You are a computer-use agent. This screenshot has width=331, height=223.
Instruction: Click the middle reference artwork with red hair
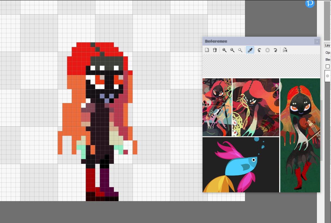[x=256, y=107]
